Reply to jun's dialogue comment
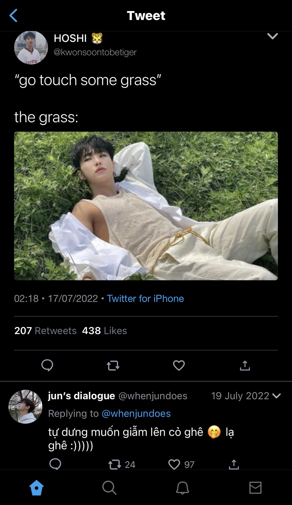292x505 pixels. click(55, 464)
